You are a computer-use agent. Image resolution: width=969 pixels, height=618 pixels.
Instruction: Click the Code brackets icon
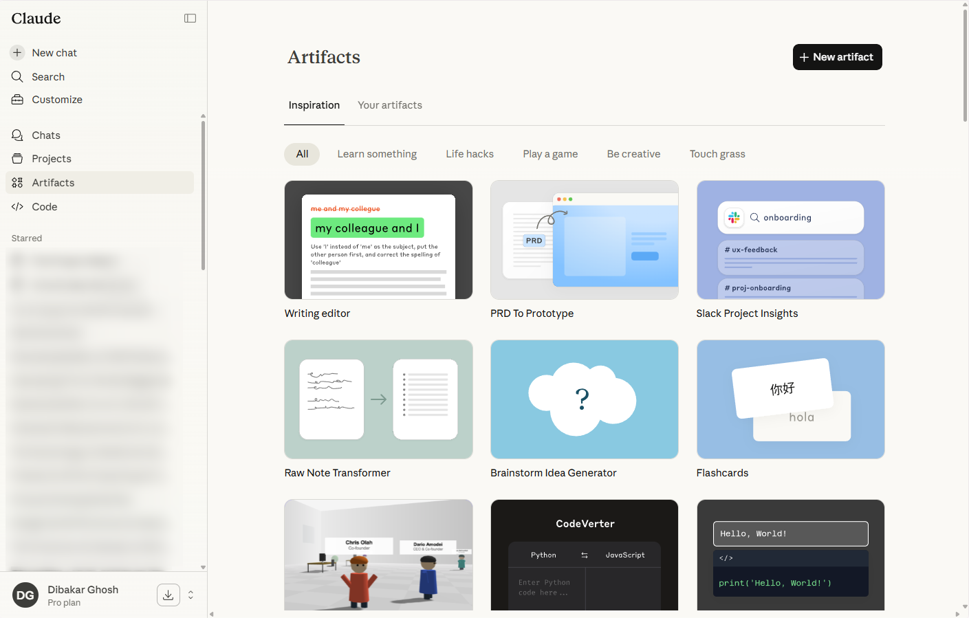[17, 207]
